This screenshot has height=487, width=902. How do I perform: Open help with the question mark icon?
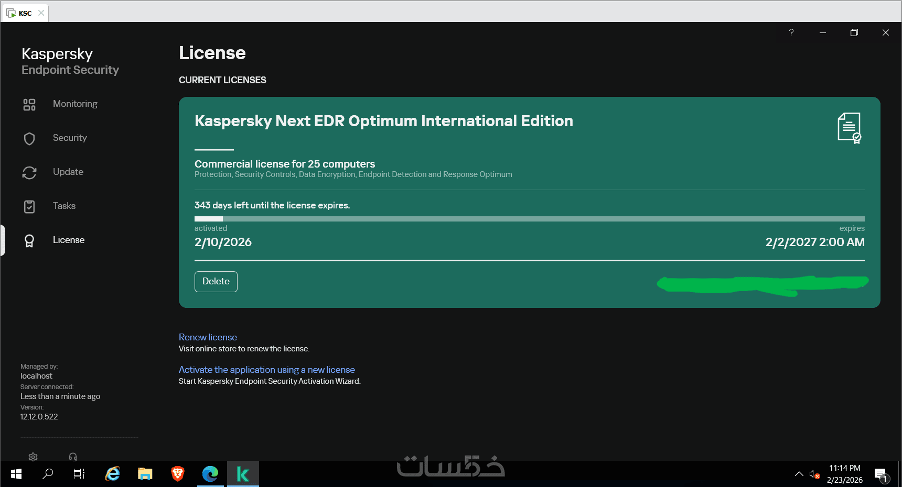click(x=791, y=32)
